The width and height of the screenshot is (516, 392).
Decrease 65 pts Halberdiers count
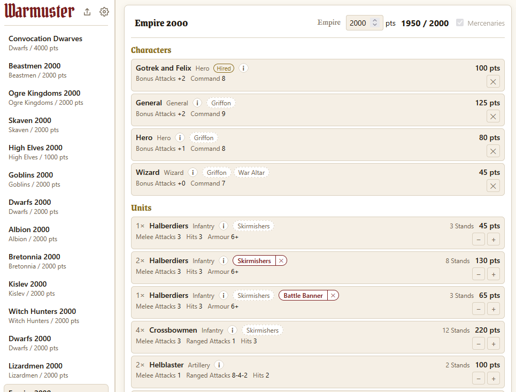click(x=479, y=309)
